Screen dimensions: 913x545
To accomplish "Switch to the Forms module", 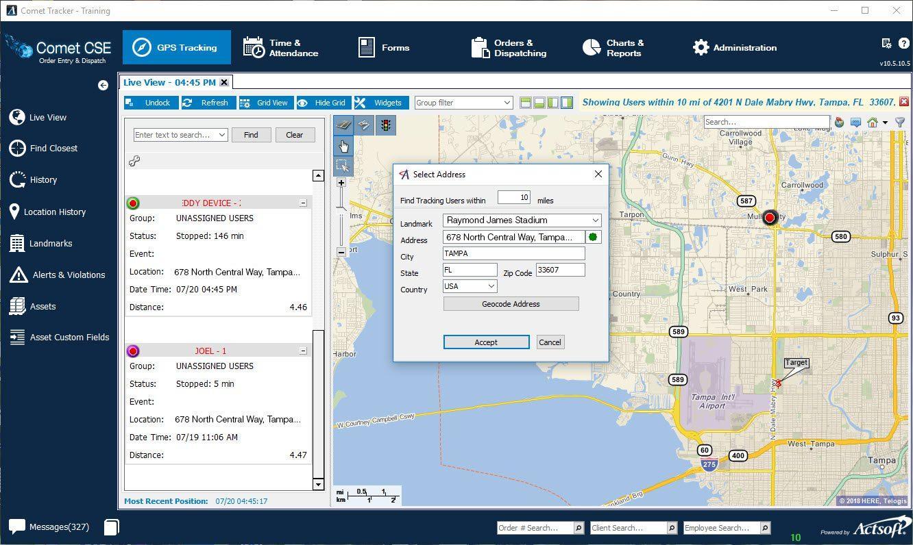I will 384,47.
